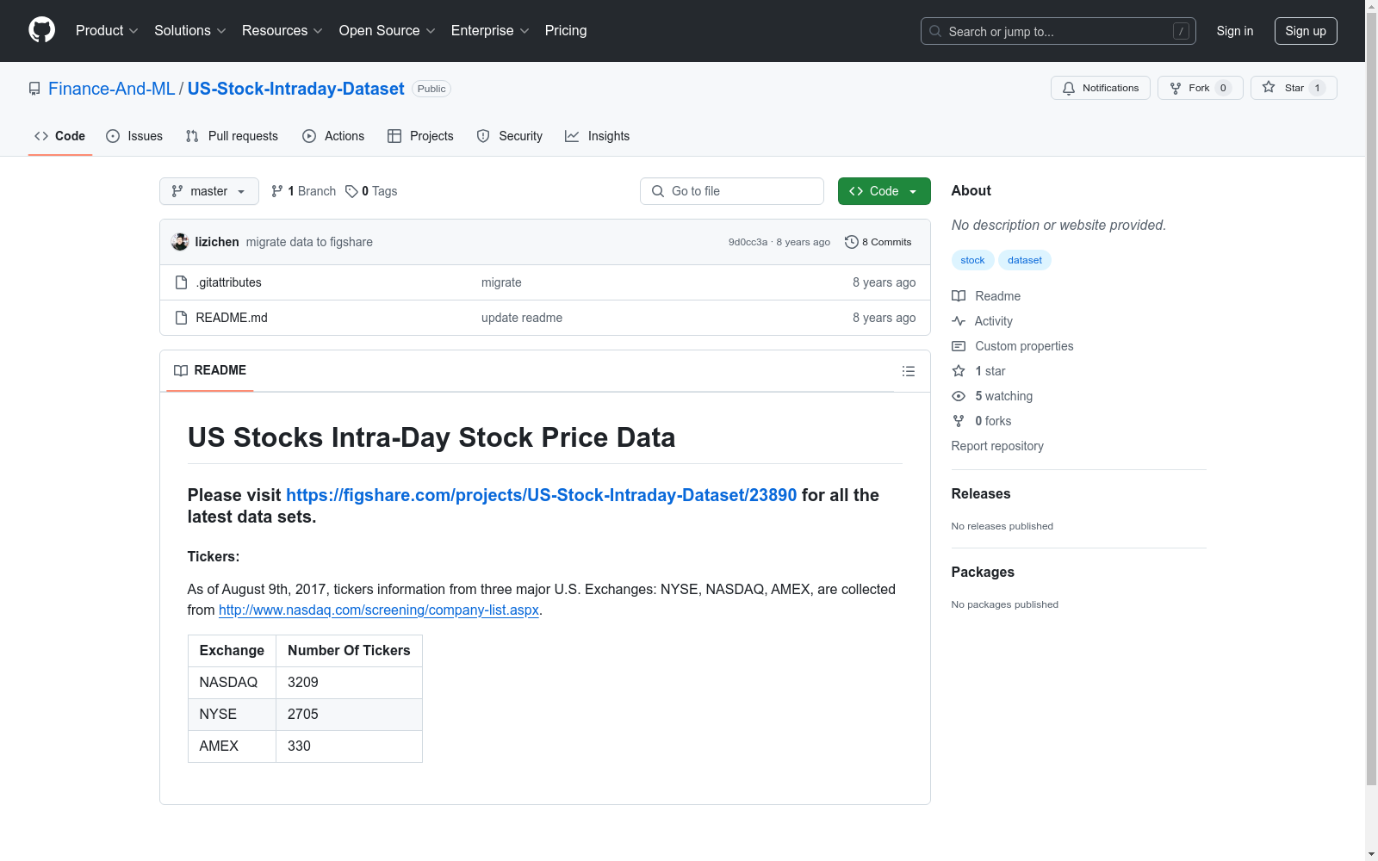View the 1 star stargazers link
The width and height of the screenshot is (1378, 861).
pos(979,371)
